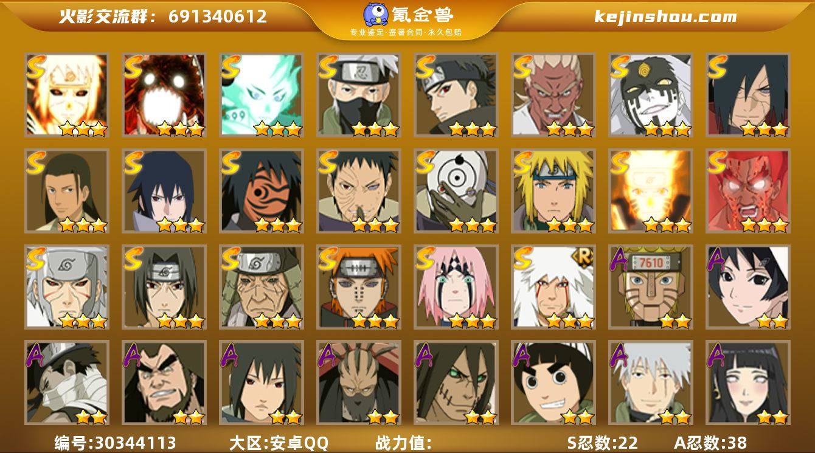Click the glowing teal chakra character portrait
This screenshot has height=453, width=815.
click(261, 95)
